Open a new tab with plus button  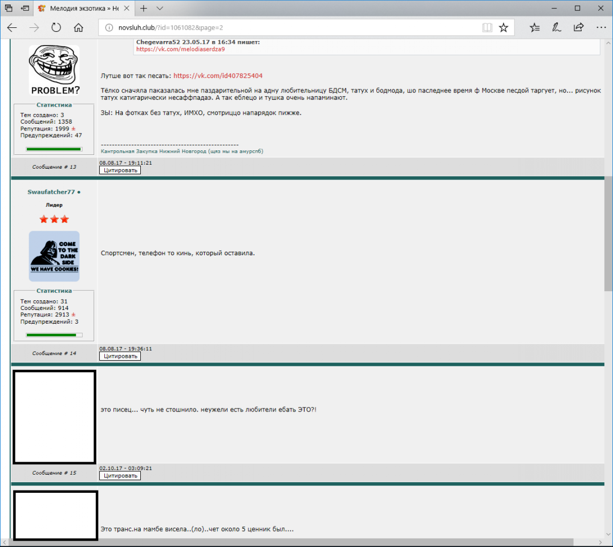(144, 9)
